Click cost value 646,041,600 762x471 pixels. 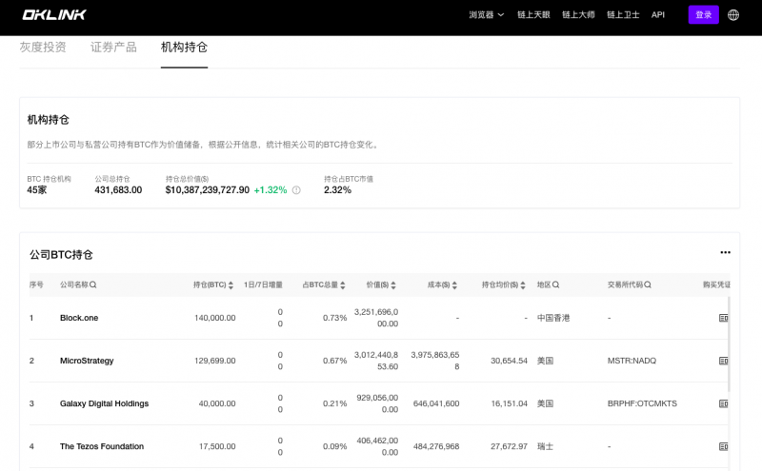pyautogui.click(x=436, y=403)
